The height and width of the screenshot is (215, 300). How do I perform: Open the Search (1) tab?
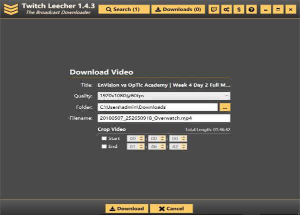124,10
